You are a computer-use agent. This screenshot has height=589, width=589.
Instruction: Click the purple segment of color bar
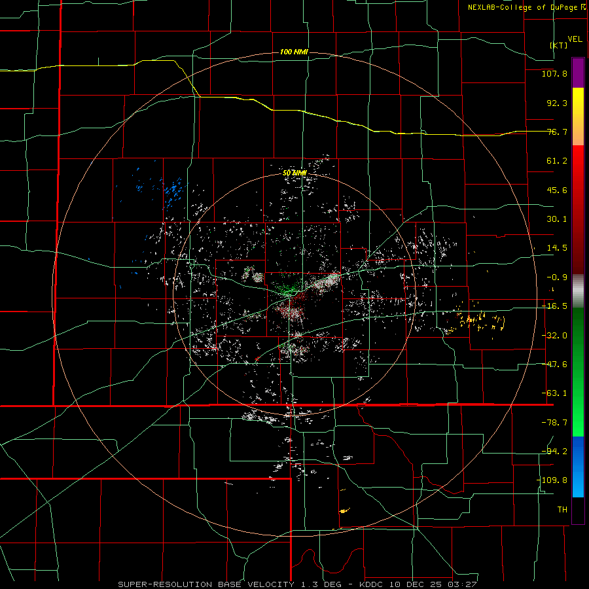click(x=578, y=73)
